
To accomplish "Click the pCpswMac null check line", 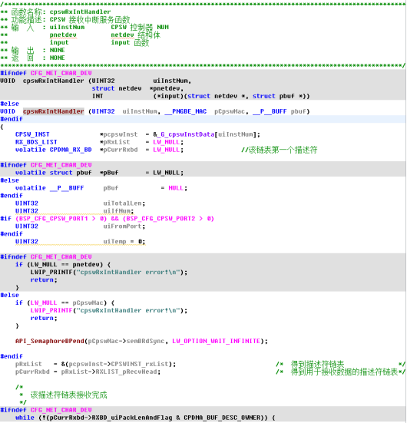I will tap(65, 302).
